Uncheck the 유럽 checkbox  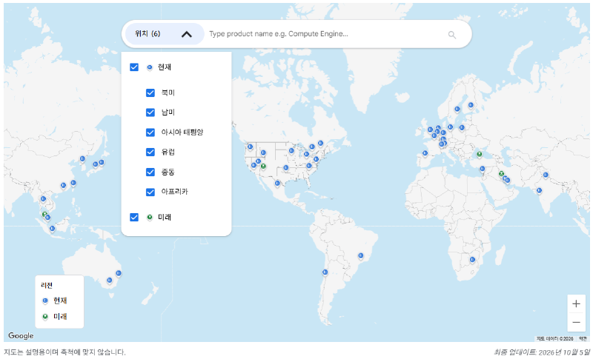coord(150,152)
